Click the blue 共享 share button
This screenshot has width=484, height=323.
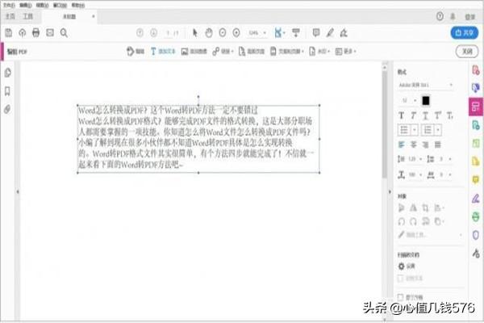click(x=465, y=32)
